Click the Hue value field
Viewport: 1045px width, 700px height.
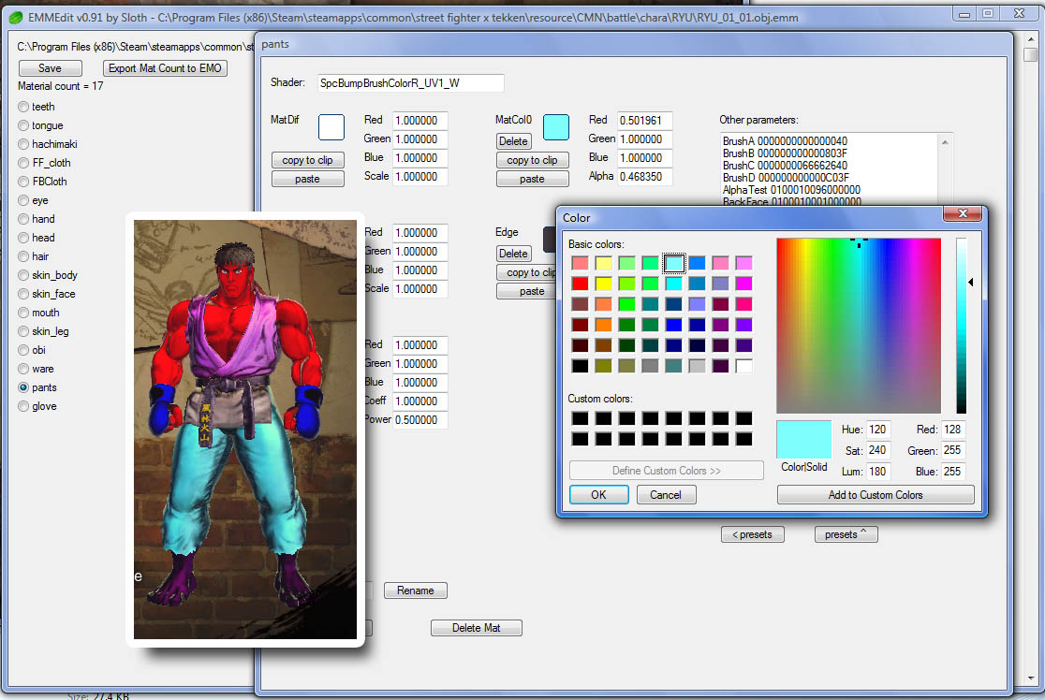878,430
